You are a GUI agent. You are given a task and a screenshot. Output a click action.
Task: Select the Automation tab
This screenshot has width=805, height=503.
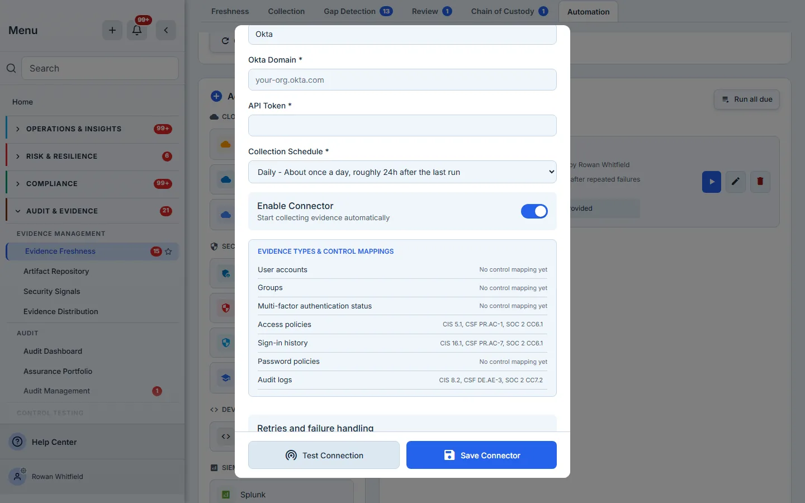589,12
